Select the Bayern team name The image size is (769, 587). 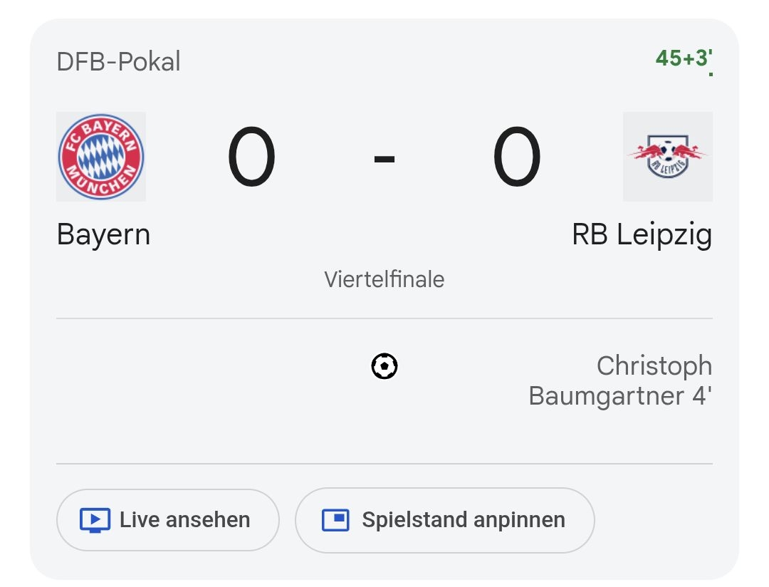coord(103,234)
